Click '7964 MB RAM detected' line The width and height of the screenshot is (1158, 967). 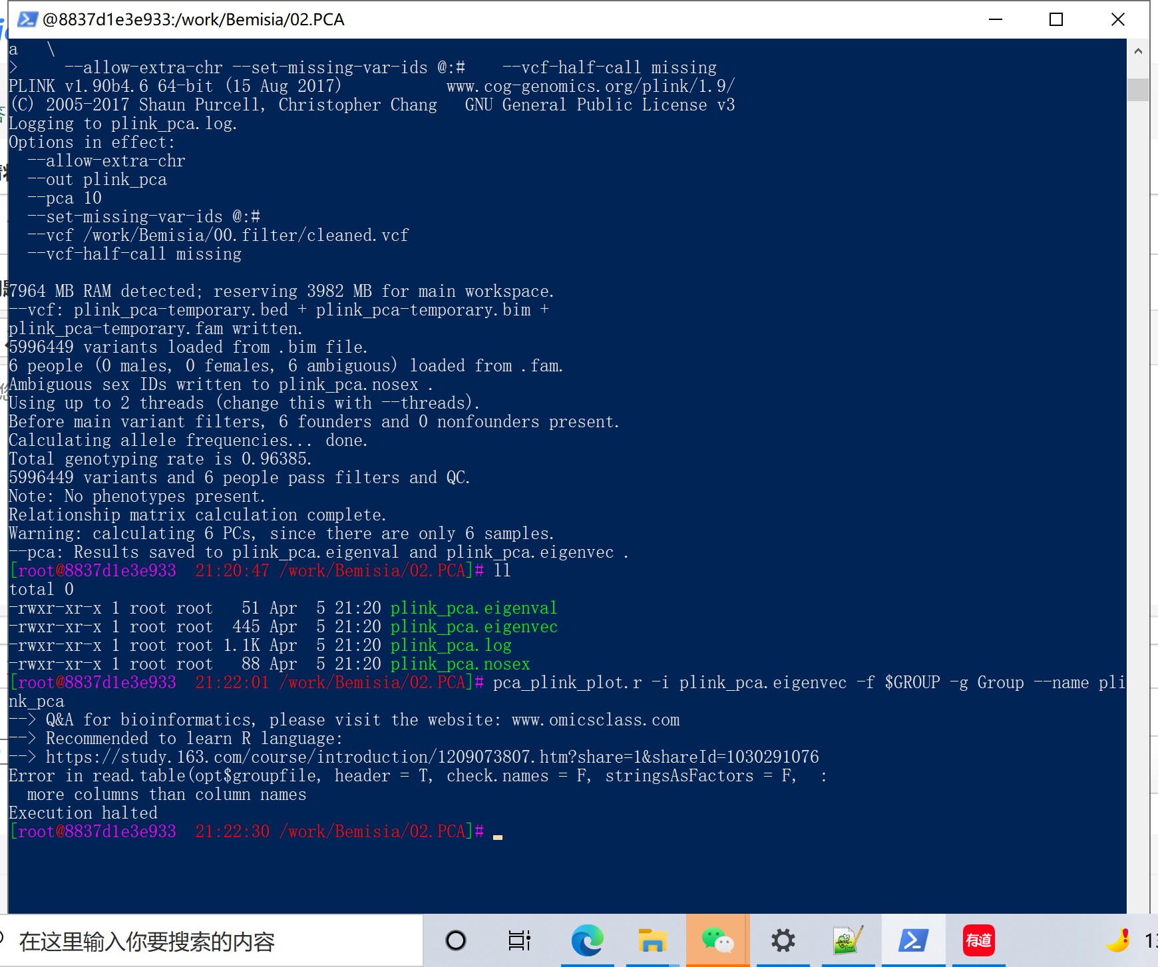pyautogui.click(x=281, y=291)
